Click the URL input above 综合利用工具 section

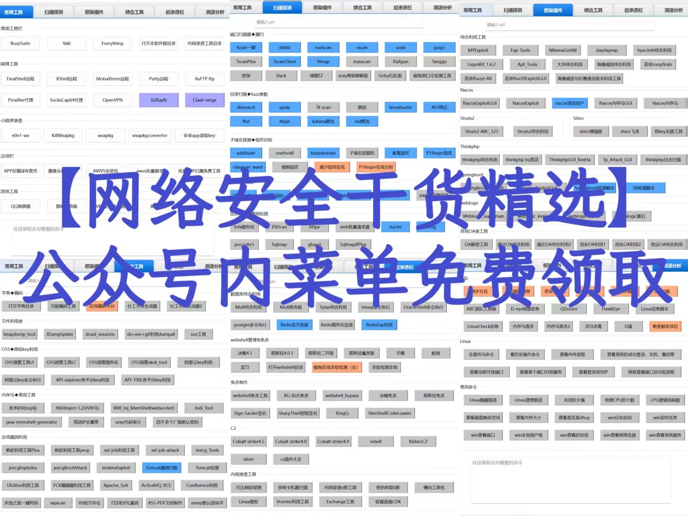[570, 25]
